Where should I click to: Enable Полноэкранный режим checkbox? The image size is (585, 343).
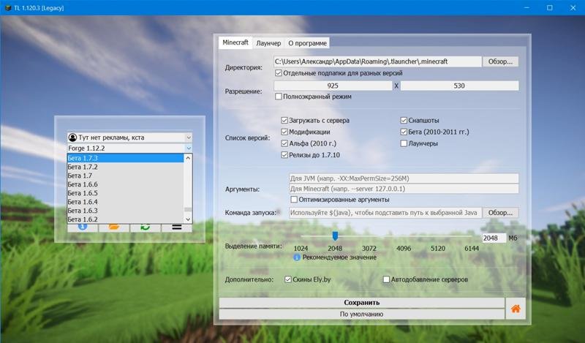coord(279,97)
